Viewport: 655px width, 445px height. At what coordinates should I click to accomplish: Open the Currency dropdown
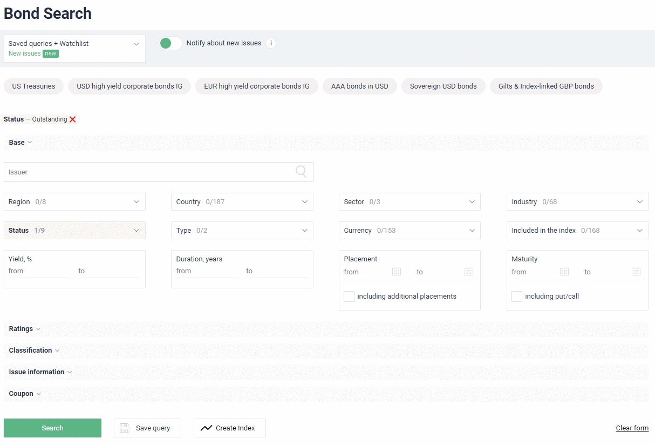pos(410,231)
